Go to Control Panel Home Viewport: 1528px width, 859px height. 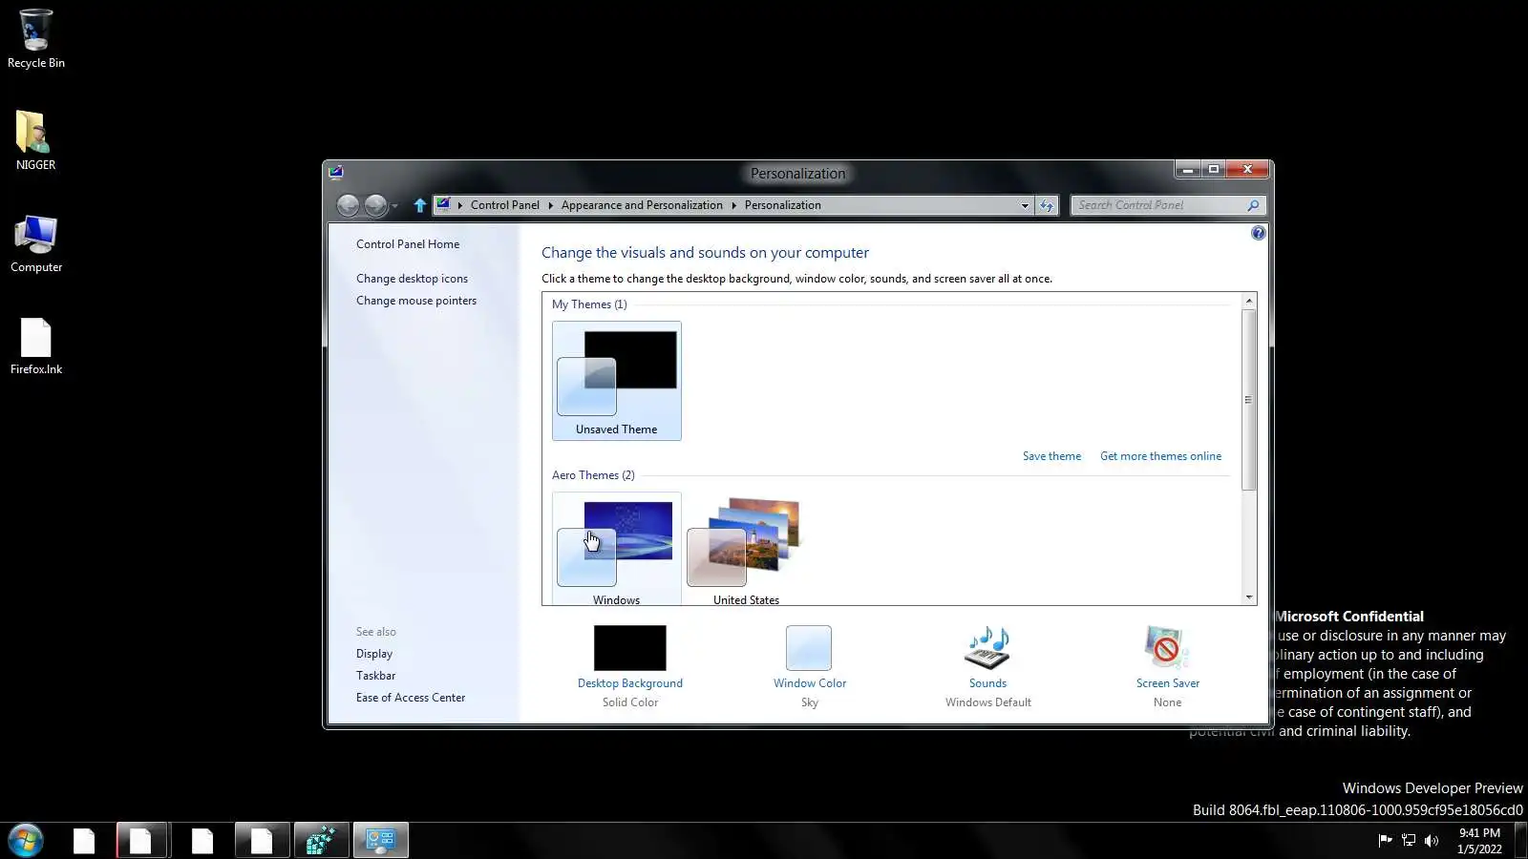point(408,244)
